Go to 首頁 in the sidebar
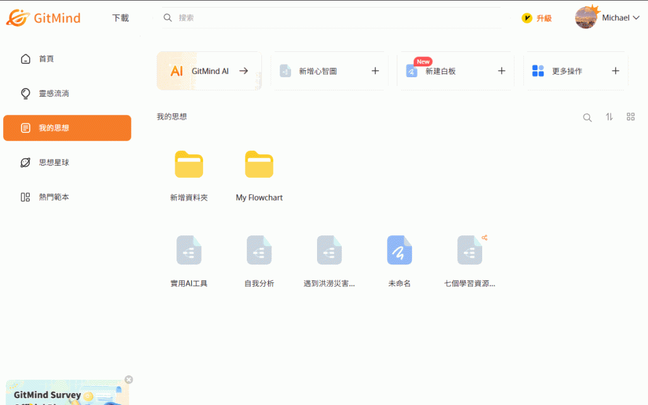The image size is (648, 405). pos(46,59)
